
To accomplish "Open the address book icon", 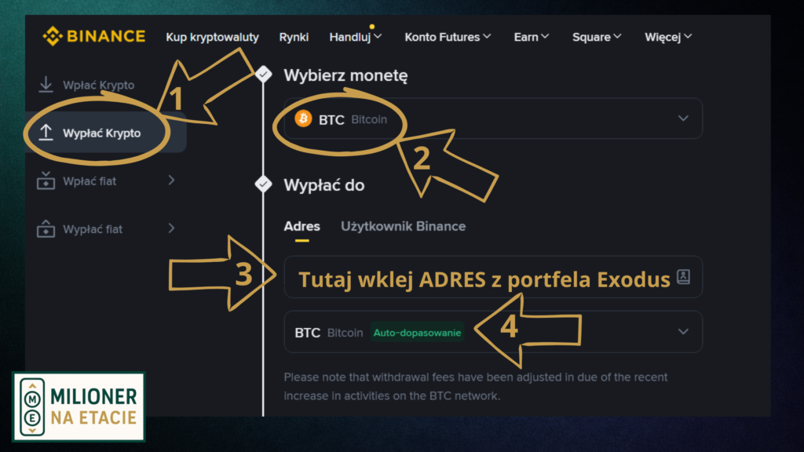I will [683, 277].
